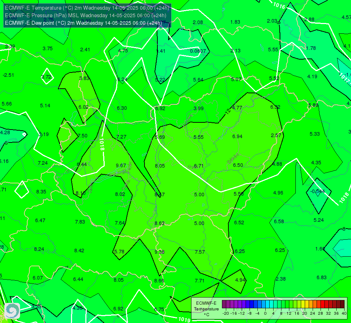This screenshot has width=351, height=323.
Task: Click the 6.71 temperature value
Action: (x=199, y=166)
